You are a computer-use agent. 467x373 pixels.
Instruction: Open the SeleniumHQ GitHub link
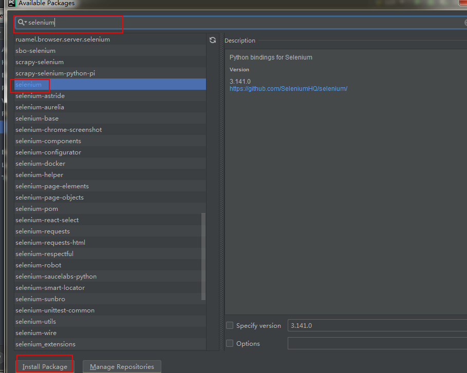[x=288, y=89]
